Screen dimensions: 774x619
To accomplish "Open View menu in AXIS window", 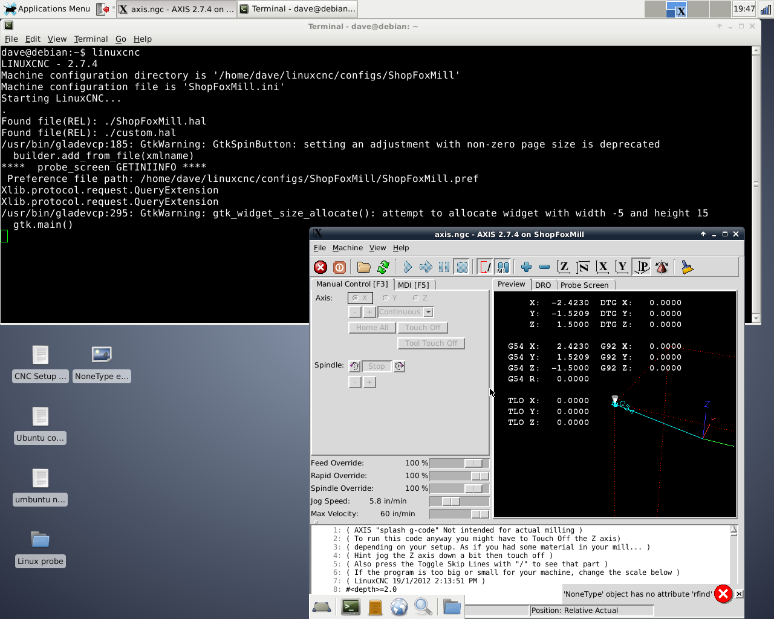I will 378,248.
